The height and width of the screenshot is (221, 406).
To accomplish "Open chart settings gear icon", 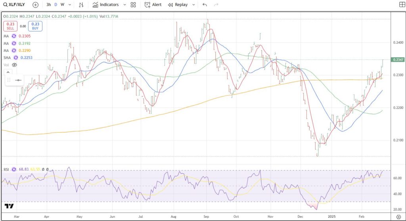I will 398,216.
